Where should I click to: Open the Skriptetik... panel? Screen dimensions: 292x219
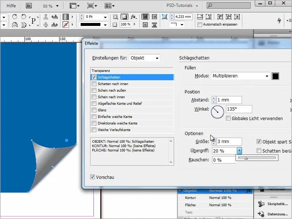pyautogui.click(x=273, y=204)
